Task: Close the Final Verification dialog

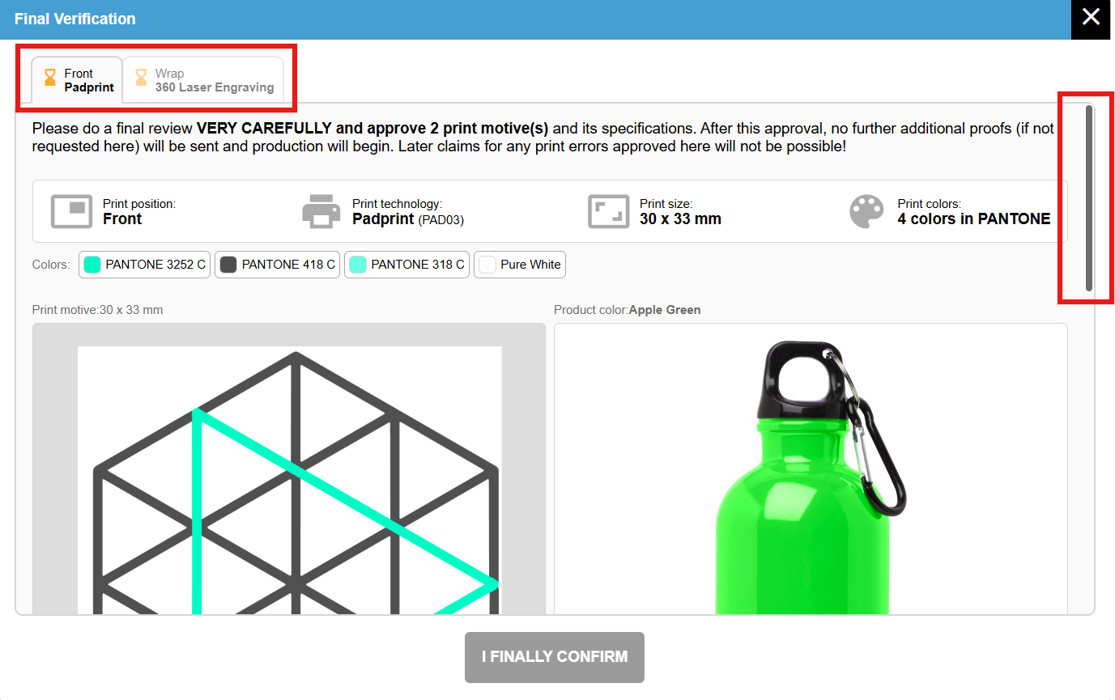Action: click(x=1092, y=18)
